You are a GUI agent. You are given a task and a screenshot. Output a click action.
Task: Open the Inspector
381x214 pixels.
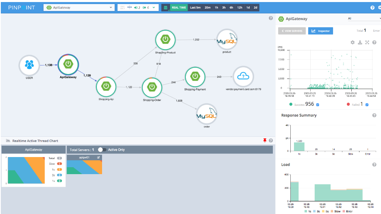tap(320, 31)
